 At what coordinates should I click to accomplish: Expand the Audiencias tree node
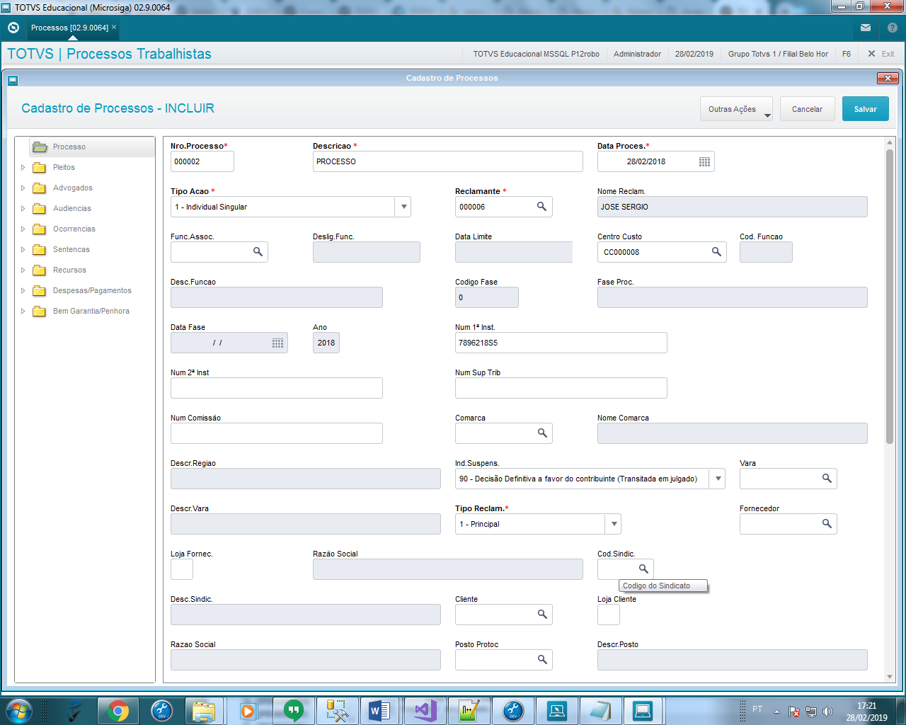(x=23, y=209)
